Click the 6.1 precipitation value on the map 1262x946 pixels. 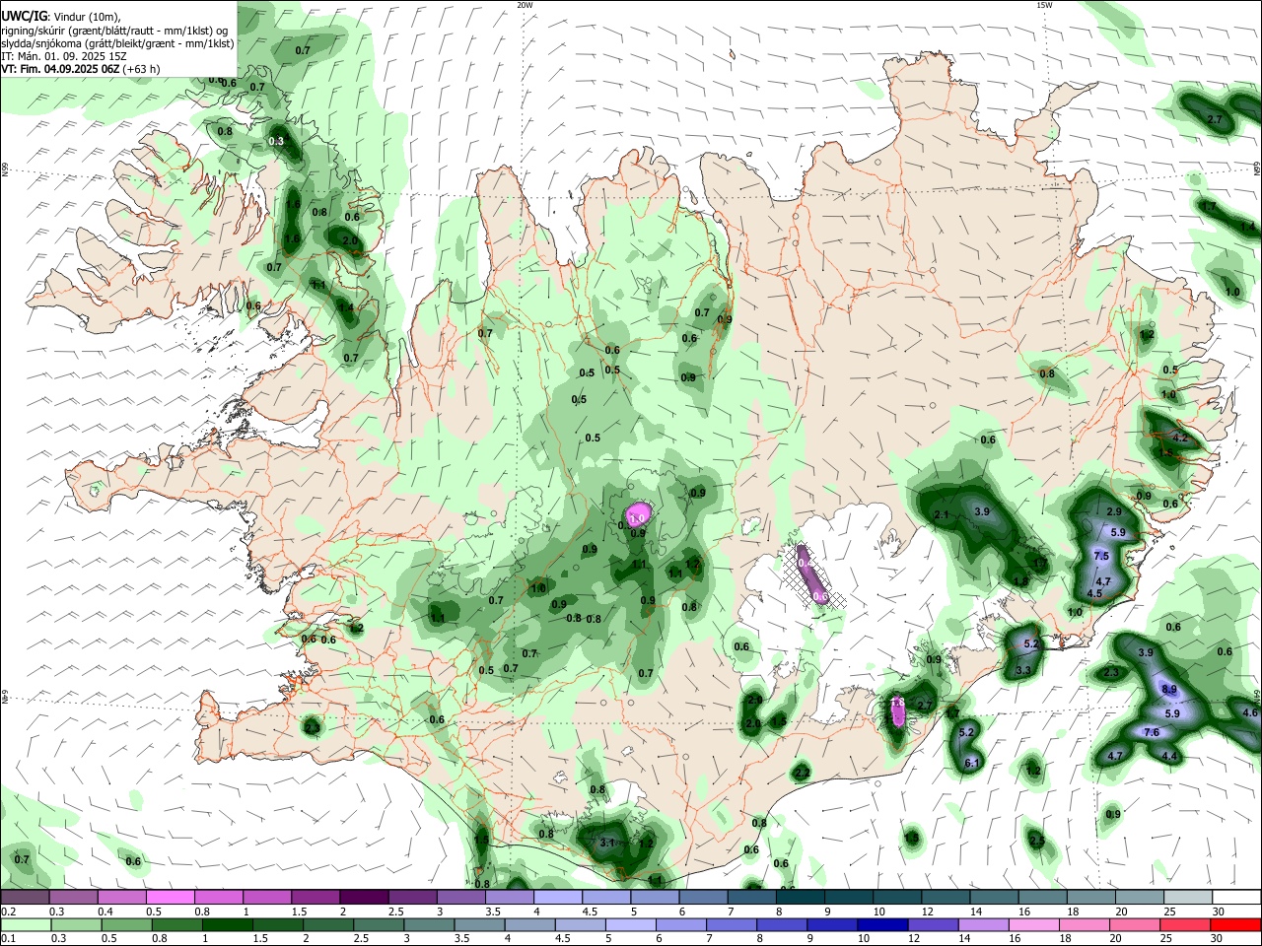(x=971, y=763)
